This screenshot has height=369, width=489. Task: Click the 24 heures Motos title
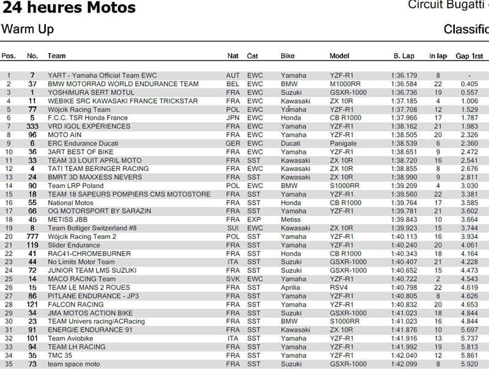[68, 9]
